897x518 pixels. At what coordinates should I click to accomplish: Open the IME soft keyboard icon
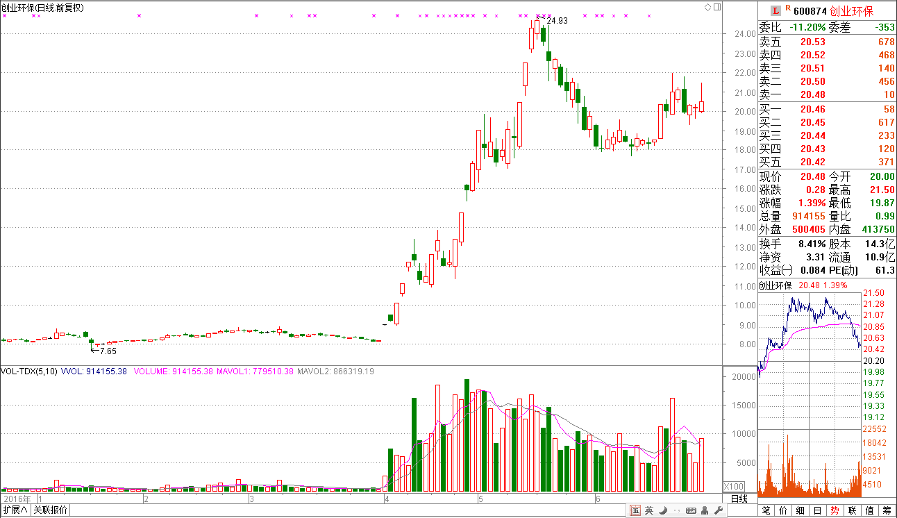tap(691, 510)
